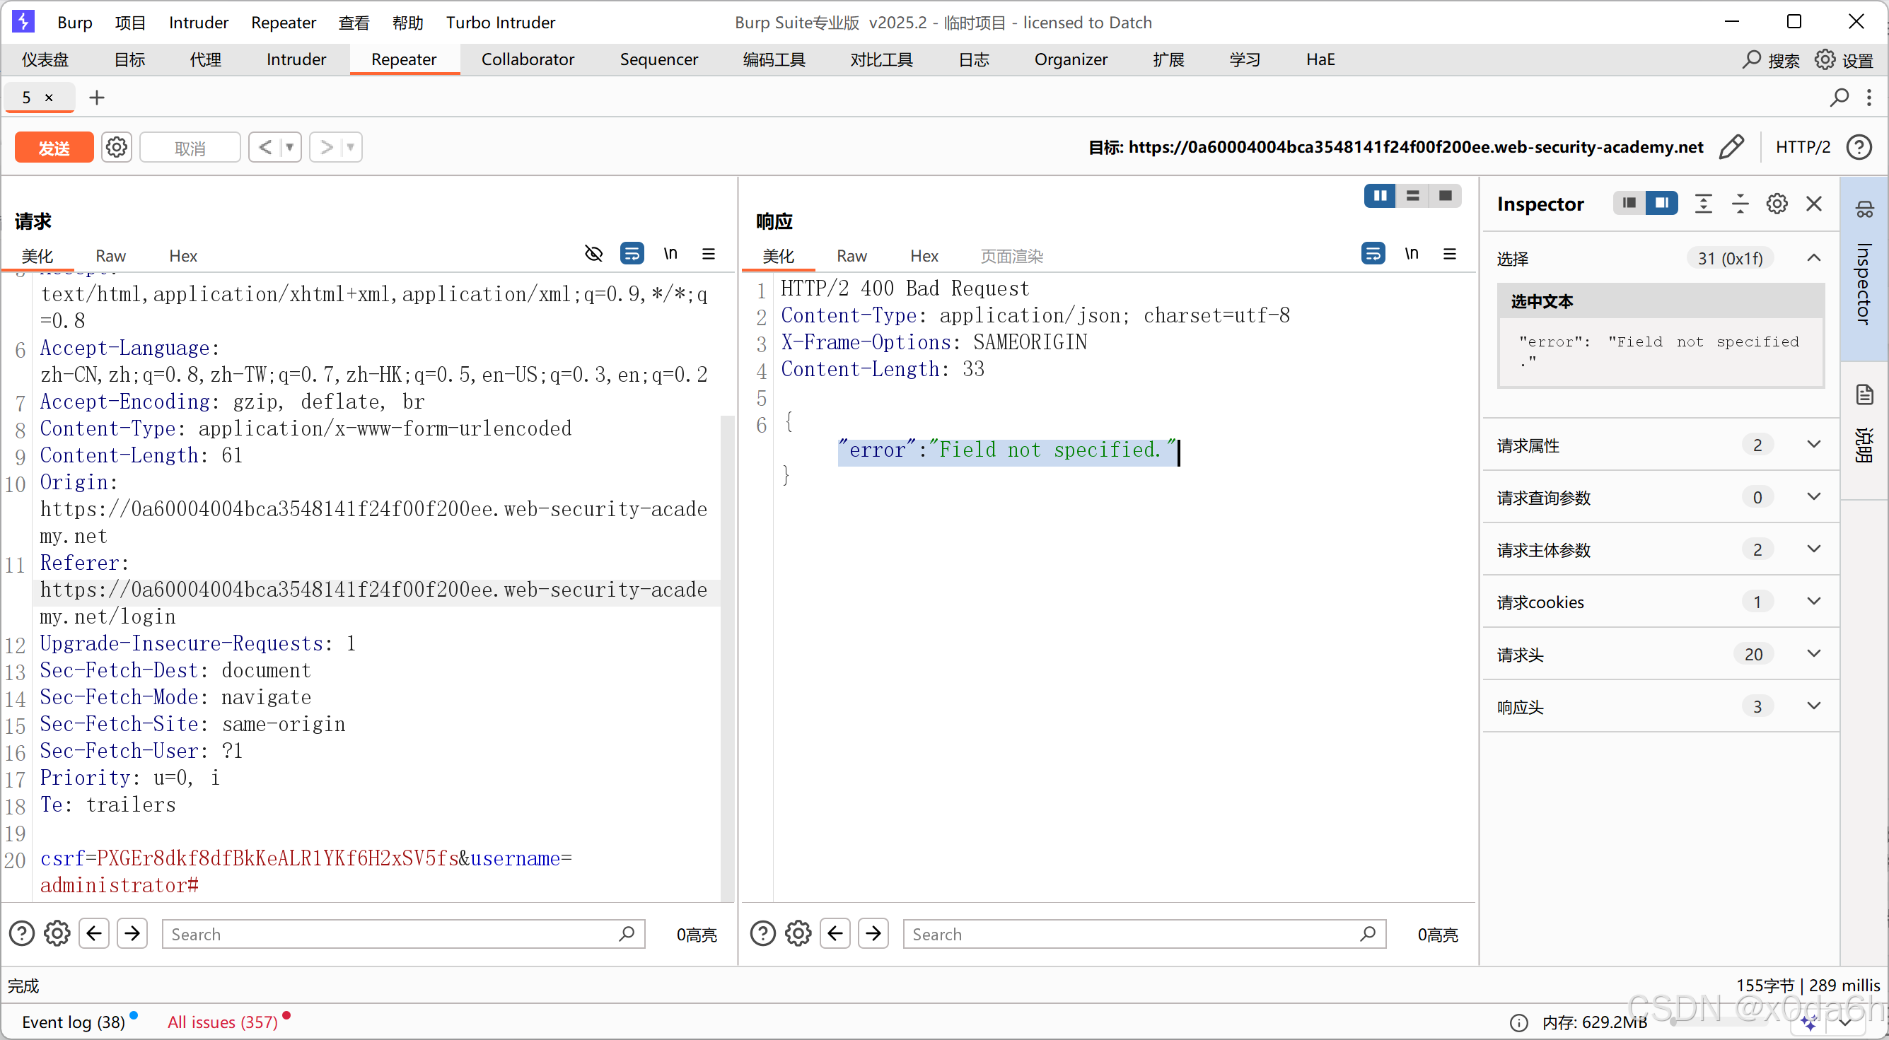1889x1040 pixels.
Task: Edit target URL using the pencil icon
Action: point(1732,146)
